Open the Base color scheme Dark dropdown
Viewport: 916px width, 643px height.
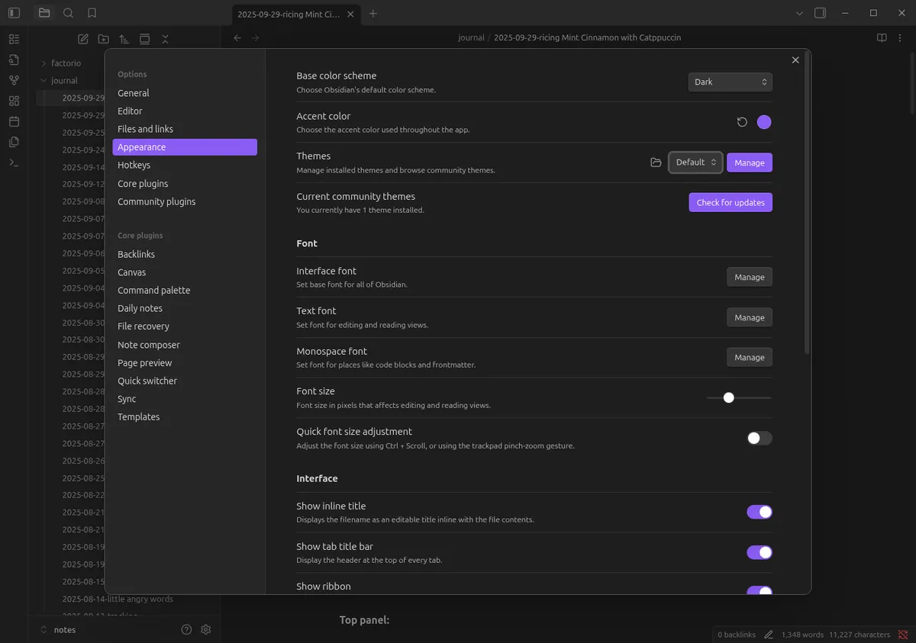tap(730, 82)
